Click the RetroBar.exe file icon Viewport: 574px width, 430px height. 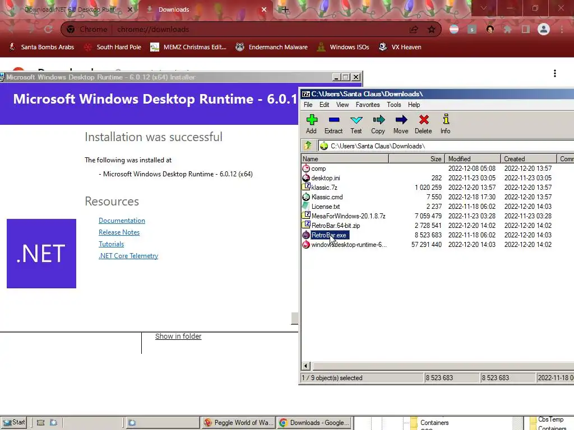[306, 235]
